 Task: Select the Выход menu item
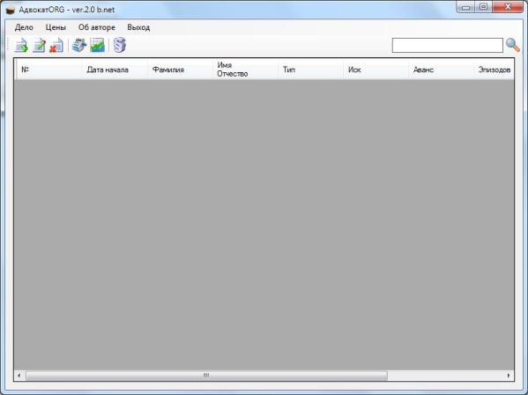coord(138,27)
